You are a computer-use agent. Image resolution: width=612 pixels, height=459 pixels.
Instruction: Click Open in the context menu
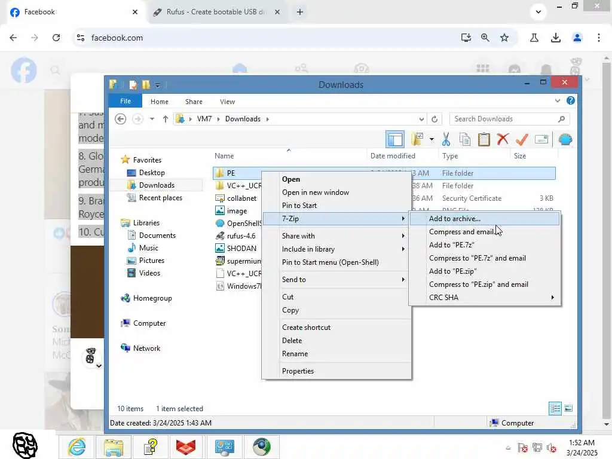tap(336, 179)
